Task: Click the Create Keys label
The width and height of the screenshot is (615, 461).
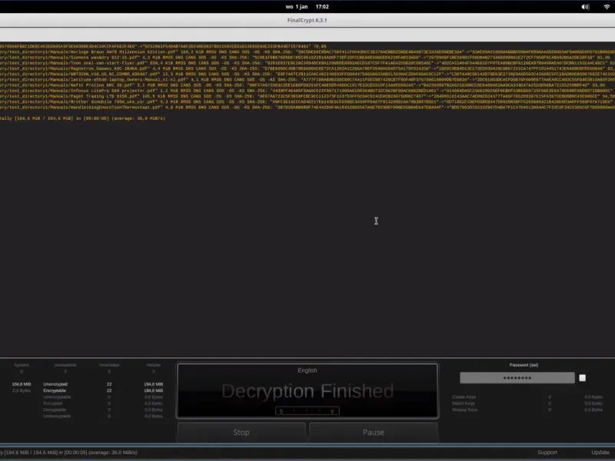Action: click(464, 397)
